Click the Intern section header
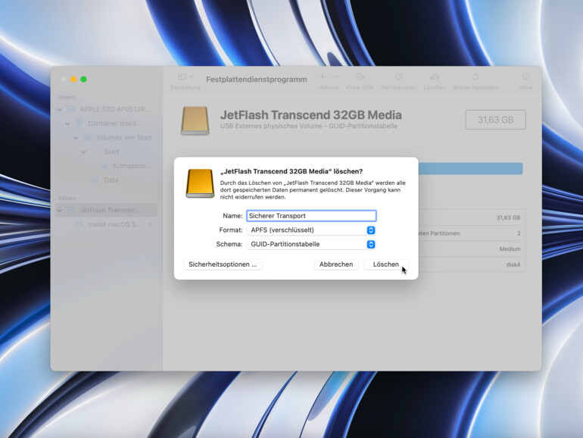The image size is (583, 438). (67, 97)
